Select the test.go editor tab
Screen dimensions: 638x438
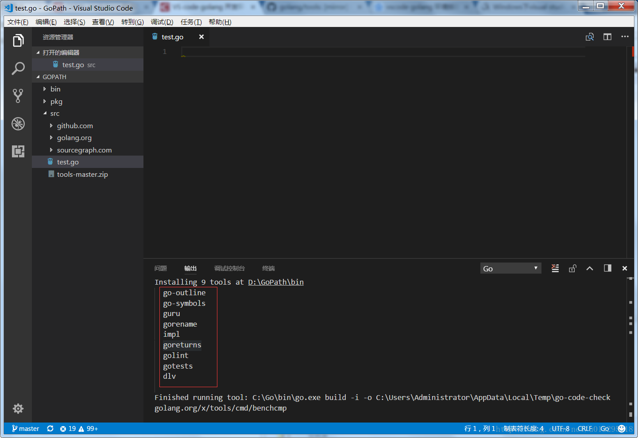click(x=177, y=37)
